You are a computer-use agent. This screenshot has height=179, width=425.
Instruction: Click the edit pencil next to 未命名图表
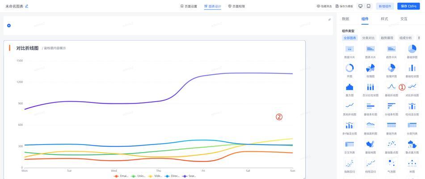click(x=27, y=6)
